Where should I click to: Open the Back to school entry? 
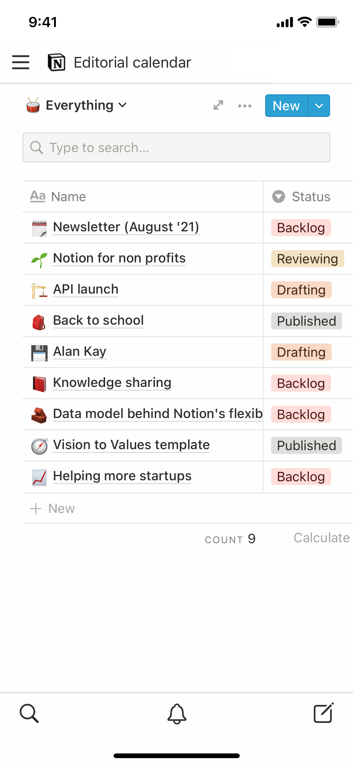pos(98,320)
